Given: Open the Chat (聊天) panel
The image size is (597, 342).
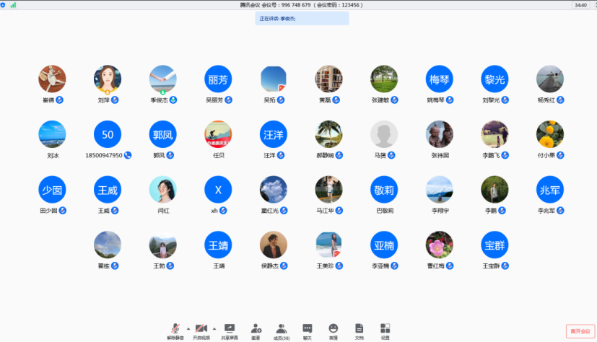Looking at the screenshot, I should [x=308, y=330].
